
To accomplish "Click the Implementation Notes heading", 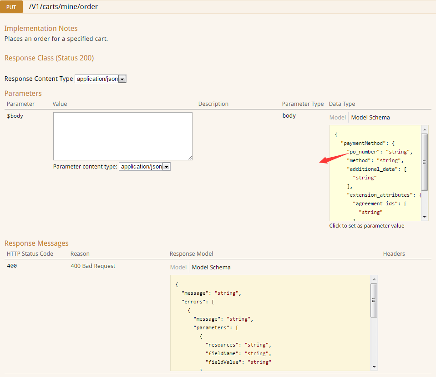I will pyautogui.click(x=41, y=28).
